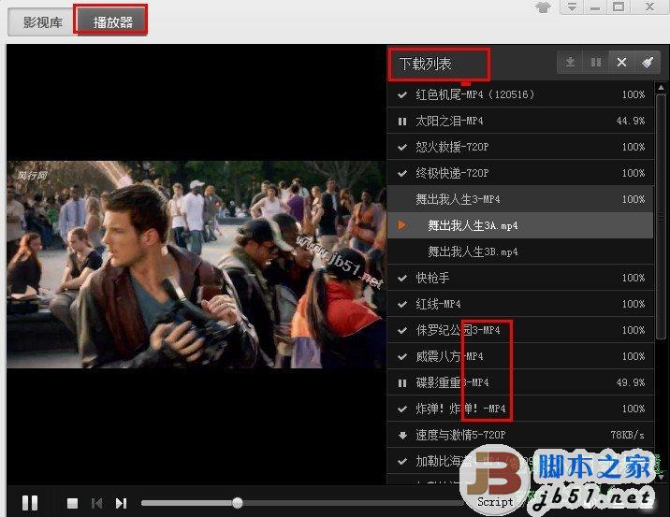670x517 pixels.
Task: Click the download list vertical scrollbar
Action: [x=661, y=216]
